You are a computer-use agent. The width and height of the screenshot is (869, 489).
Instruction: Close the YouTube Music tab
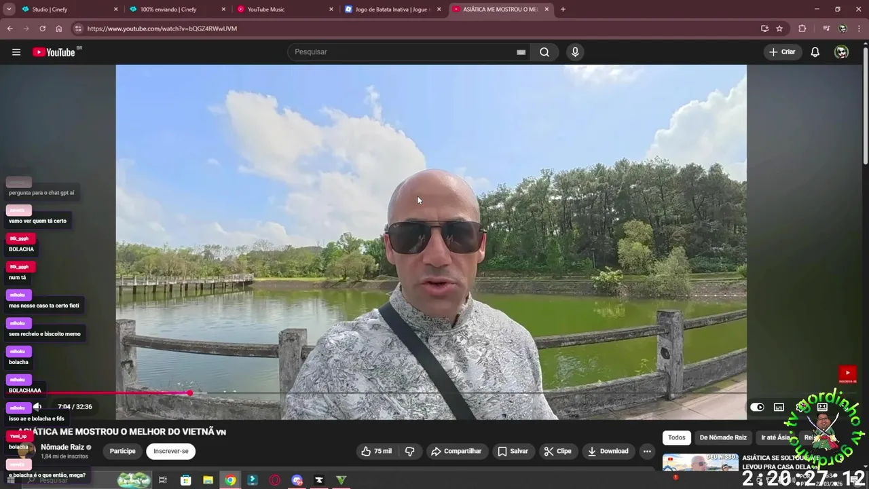tap(331, 10)
